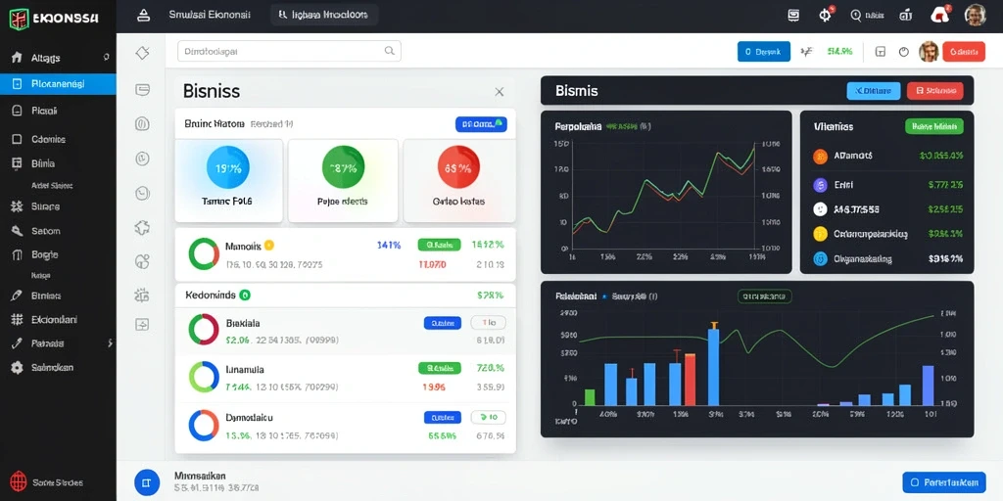
Task: Click the power icon beside toolbar avatar
Action: 904,52
